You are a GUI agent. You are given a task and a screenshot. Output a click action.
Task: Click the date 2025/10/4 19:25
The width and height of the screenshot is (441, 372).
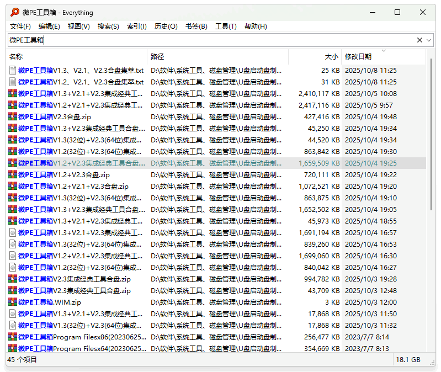[371, 163]
